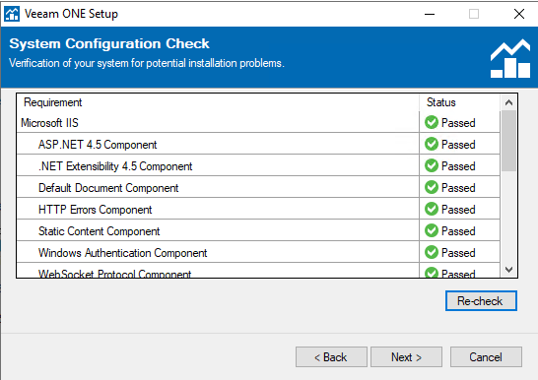Screen dimensions: 538x380
Task: Click Windows Authentication passed check icon
Action: (432, 253)
